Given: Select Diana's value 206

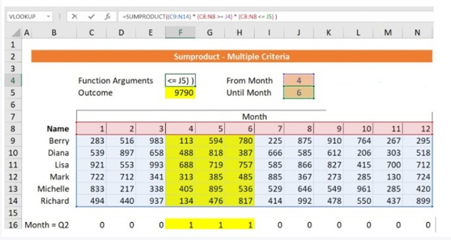Looking at the screenshot, I should [358, 153].
